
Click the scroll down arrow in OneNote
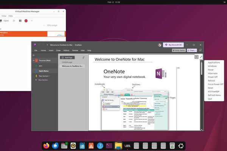[202, 129]
